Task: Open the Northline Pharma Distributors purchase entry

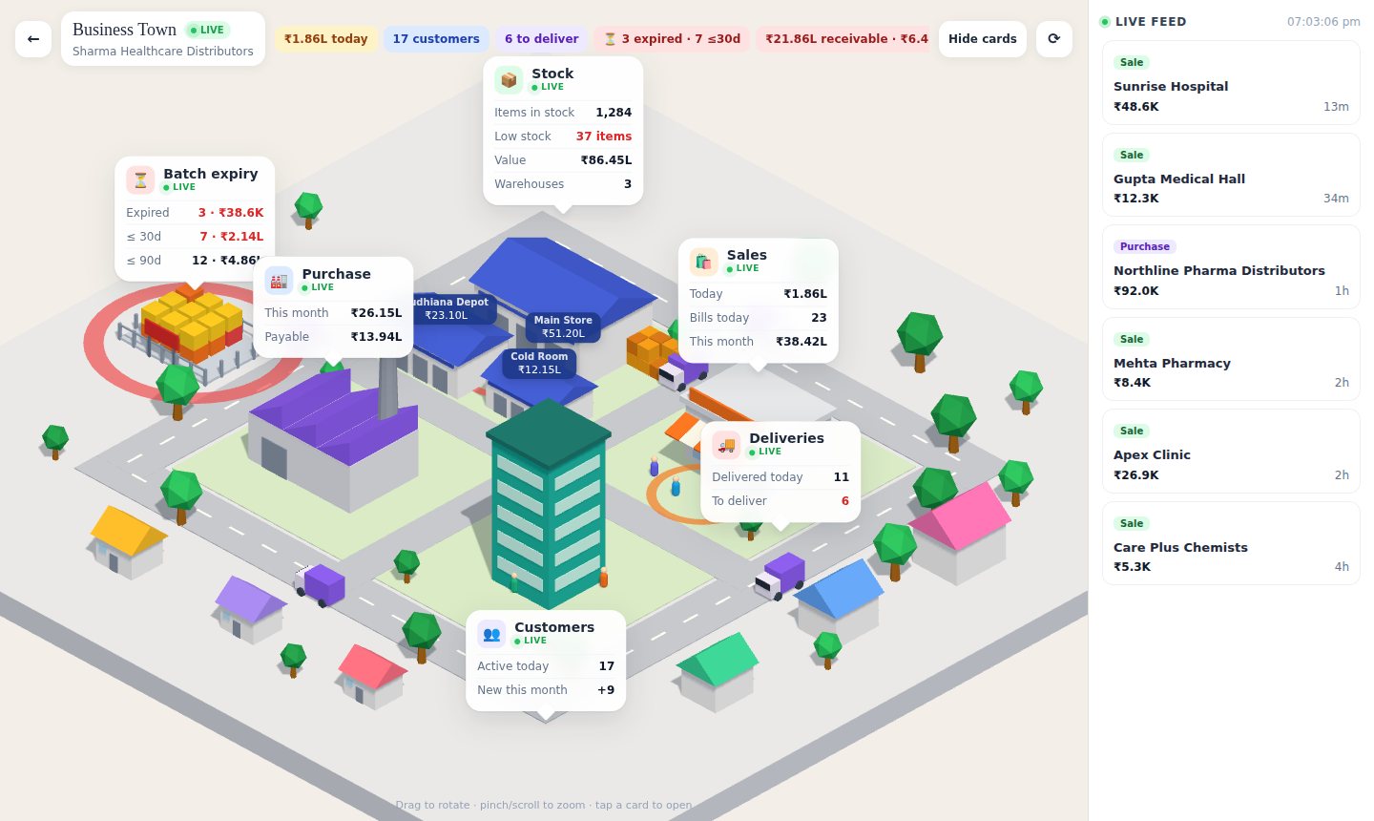Action: [1231, 267]
